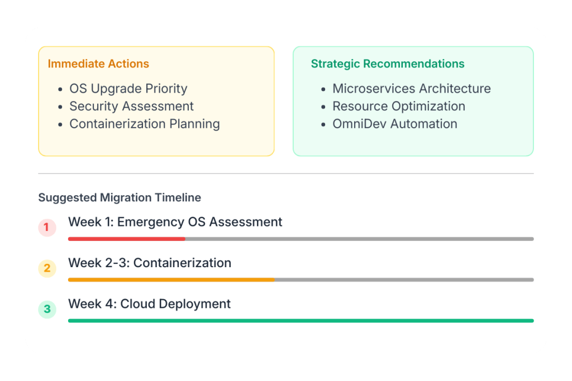The image size is (572, 381).
Task: Click the Immediate Actions heading
Action: tap(98, 64)
